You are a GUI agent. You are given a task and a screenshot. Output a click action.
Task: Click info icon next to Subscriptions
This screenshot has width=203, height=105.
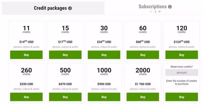[170, 7]
